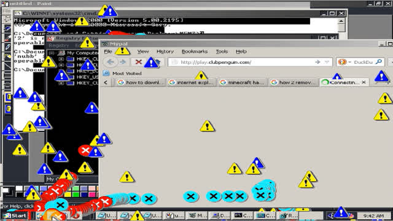Click the Forward arrow in Mypal toolbar
This screenshot has width=393, height=221.
123,62
